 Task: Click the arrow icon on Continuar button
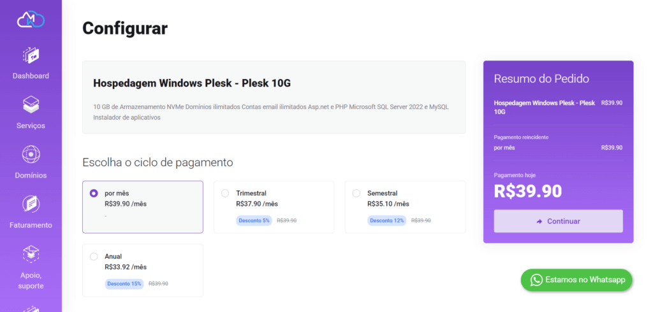tap(539, 222)
